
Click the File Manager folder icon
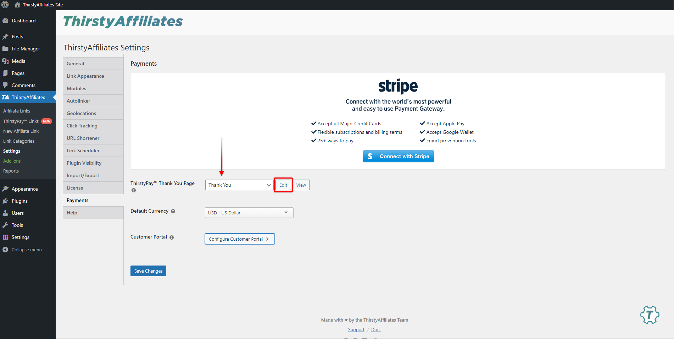click(x=5, y=49)
